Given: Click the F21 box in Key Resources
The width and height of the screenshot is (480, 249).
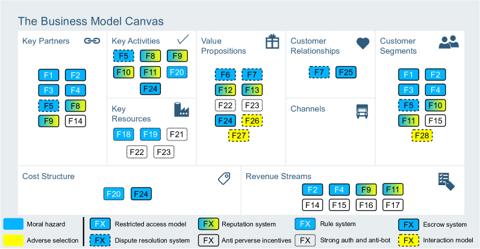Looking at the screenshot, I should 176,134.
